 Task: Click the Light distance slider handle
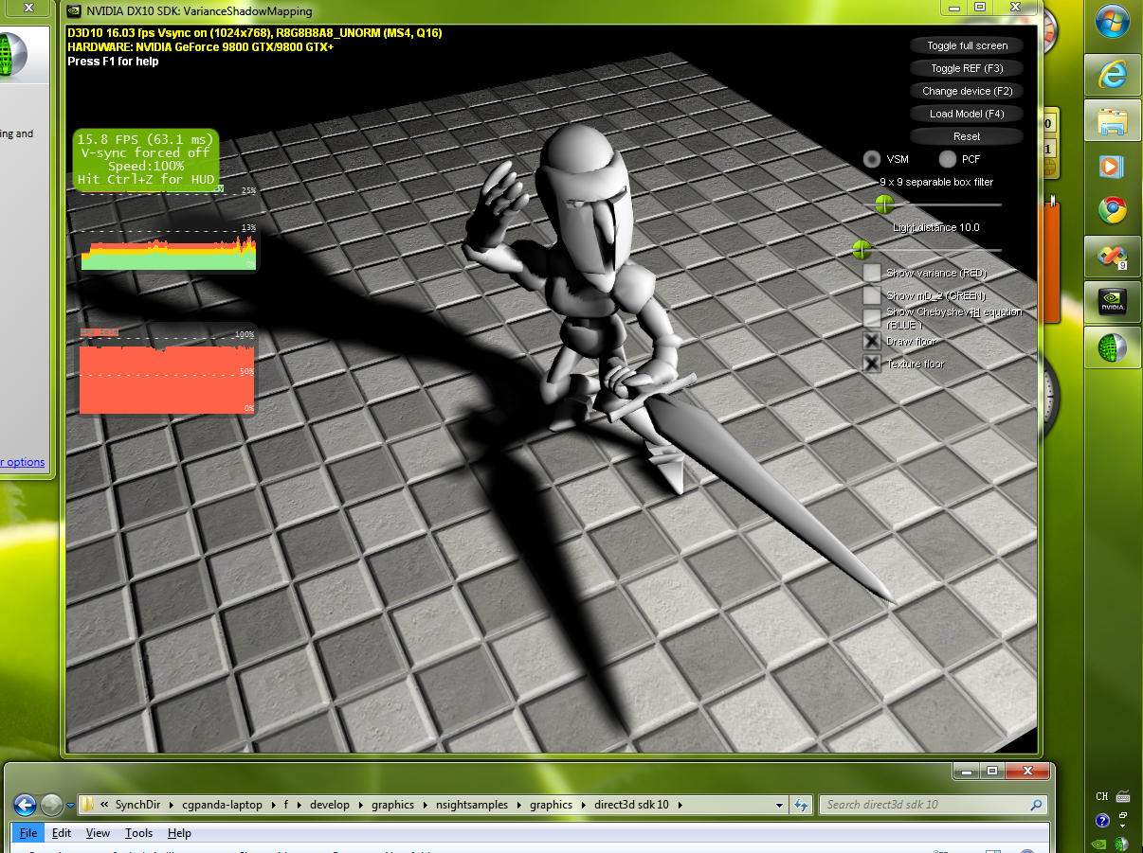(862, 250)
